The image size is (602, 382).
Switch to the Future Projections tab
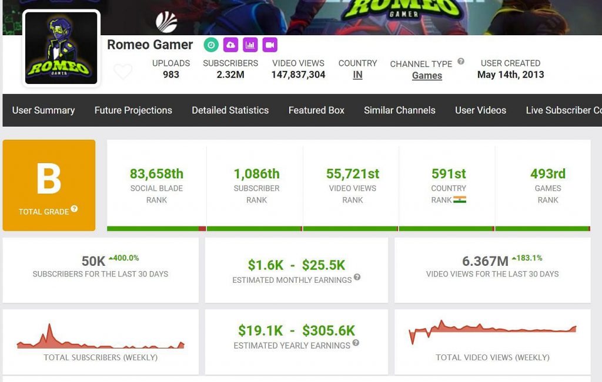click(x=133, y=110)
